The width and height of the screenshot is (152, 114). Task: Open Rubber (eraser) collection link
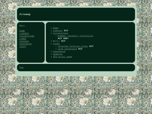tap(75, 36)
